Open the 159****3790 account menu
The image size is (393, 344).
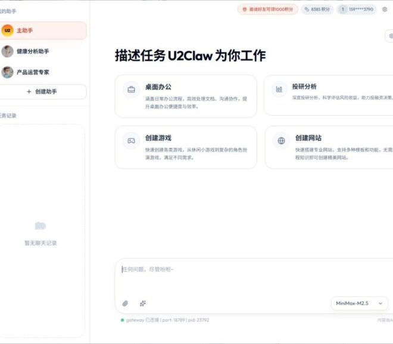[357, 10]
